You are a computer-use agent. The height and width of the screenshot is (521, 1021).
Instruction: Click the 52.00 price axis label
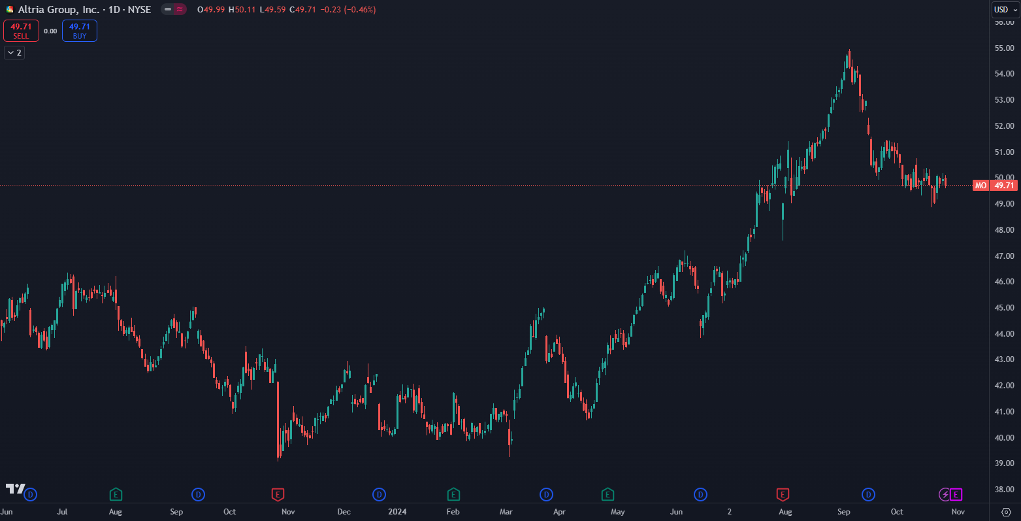point(1004,126)
